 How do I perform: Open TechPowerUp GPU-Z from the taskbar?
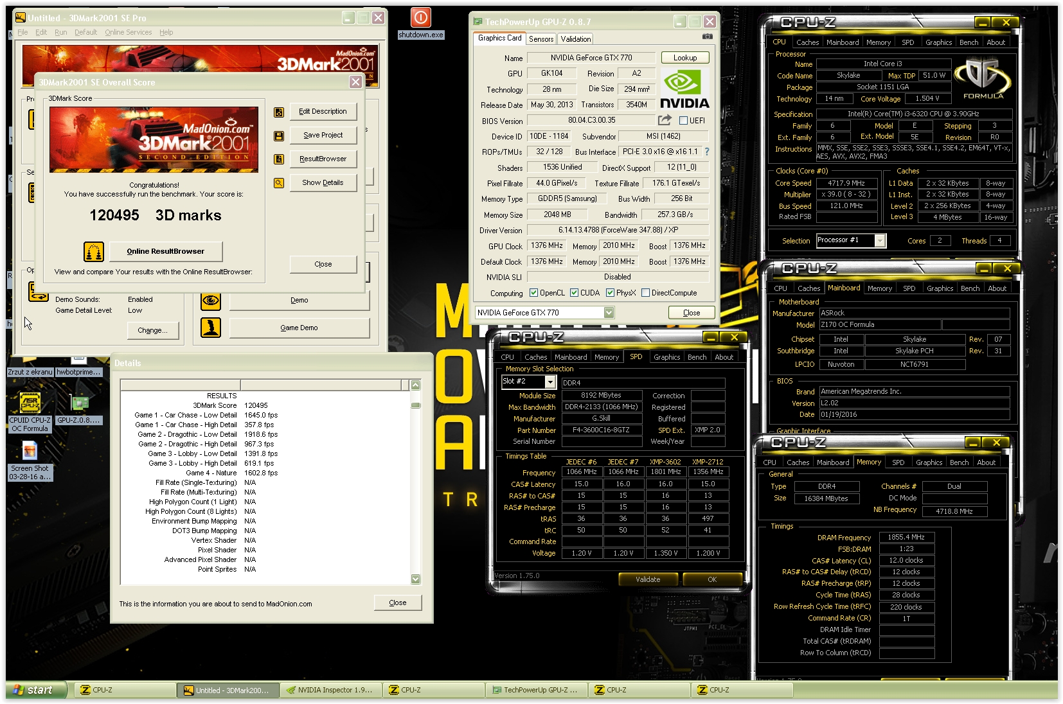click(536, 690)
